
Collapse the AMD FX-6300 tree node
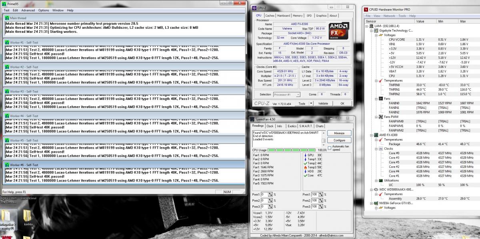point(371,135)
